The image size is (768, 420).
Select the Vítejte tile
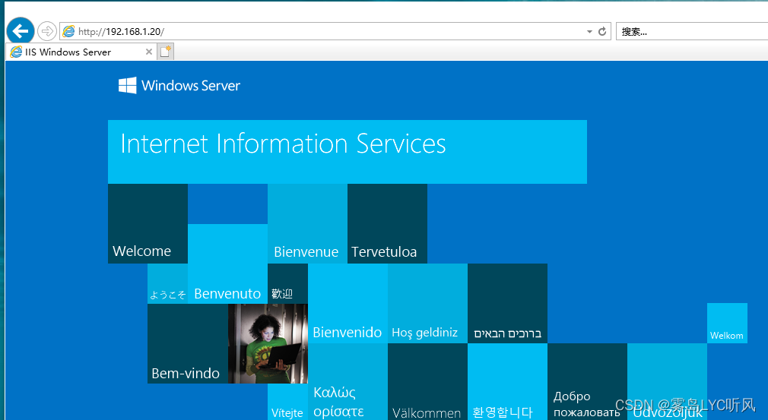pos(288,402)
